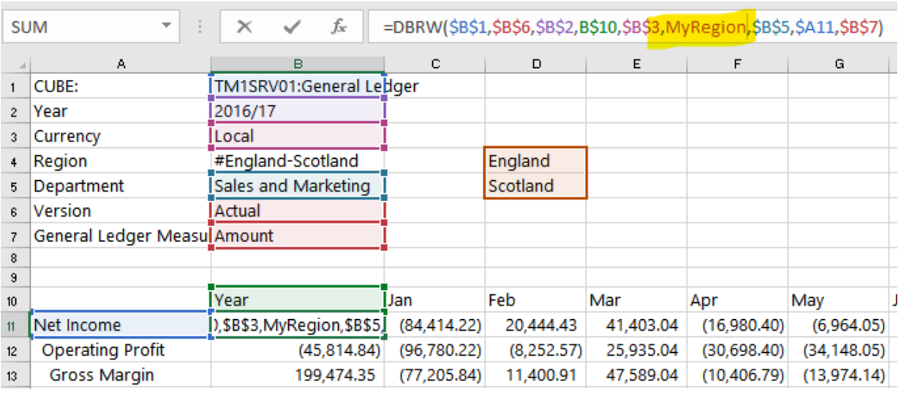
Task: Click the Operating Profit row label
Action: click(x=120, y=350)
